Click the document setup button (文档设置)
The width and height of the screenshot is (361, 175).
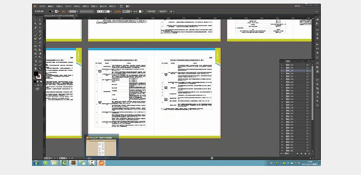(x=151, y=12)
